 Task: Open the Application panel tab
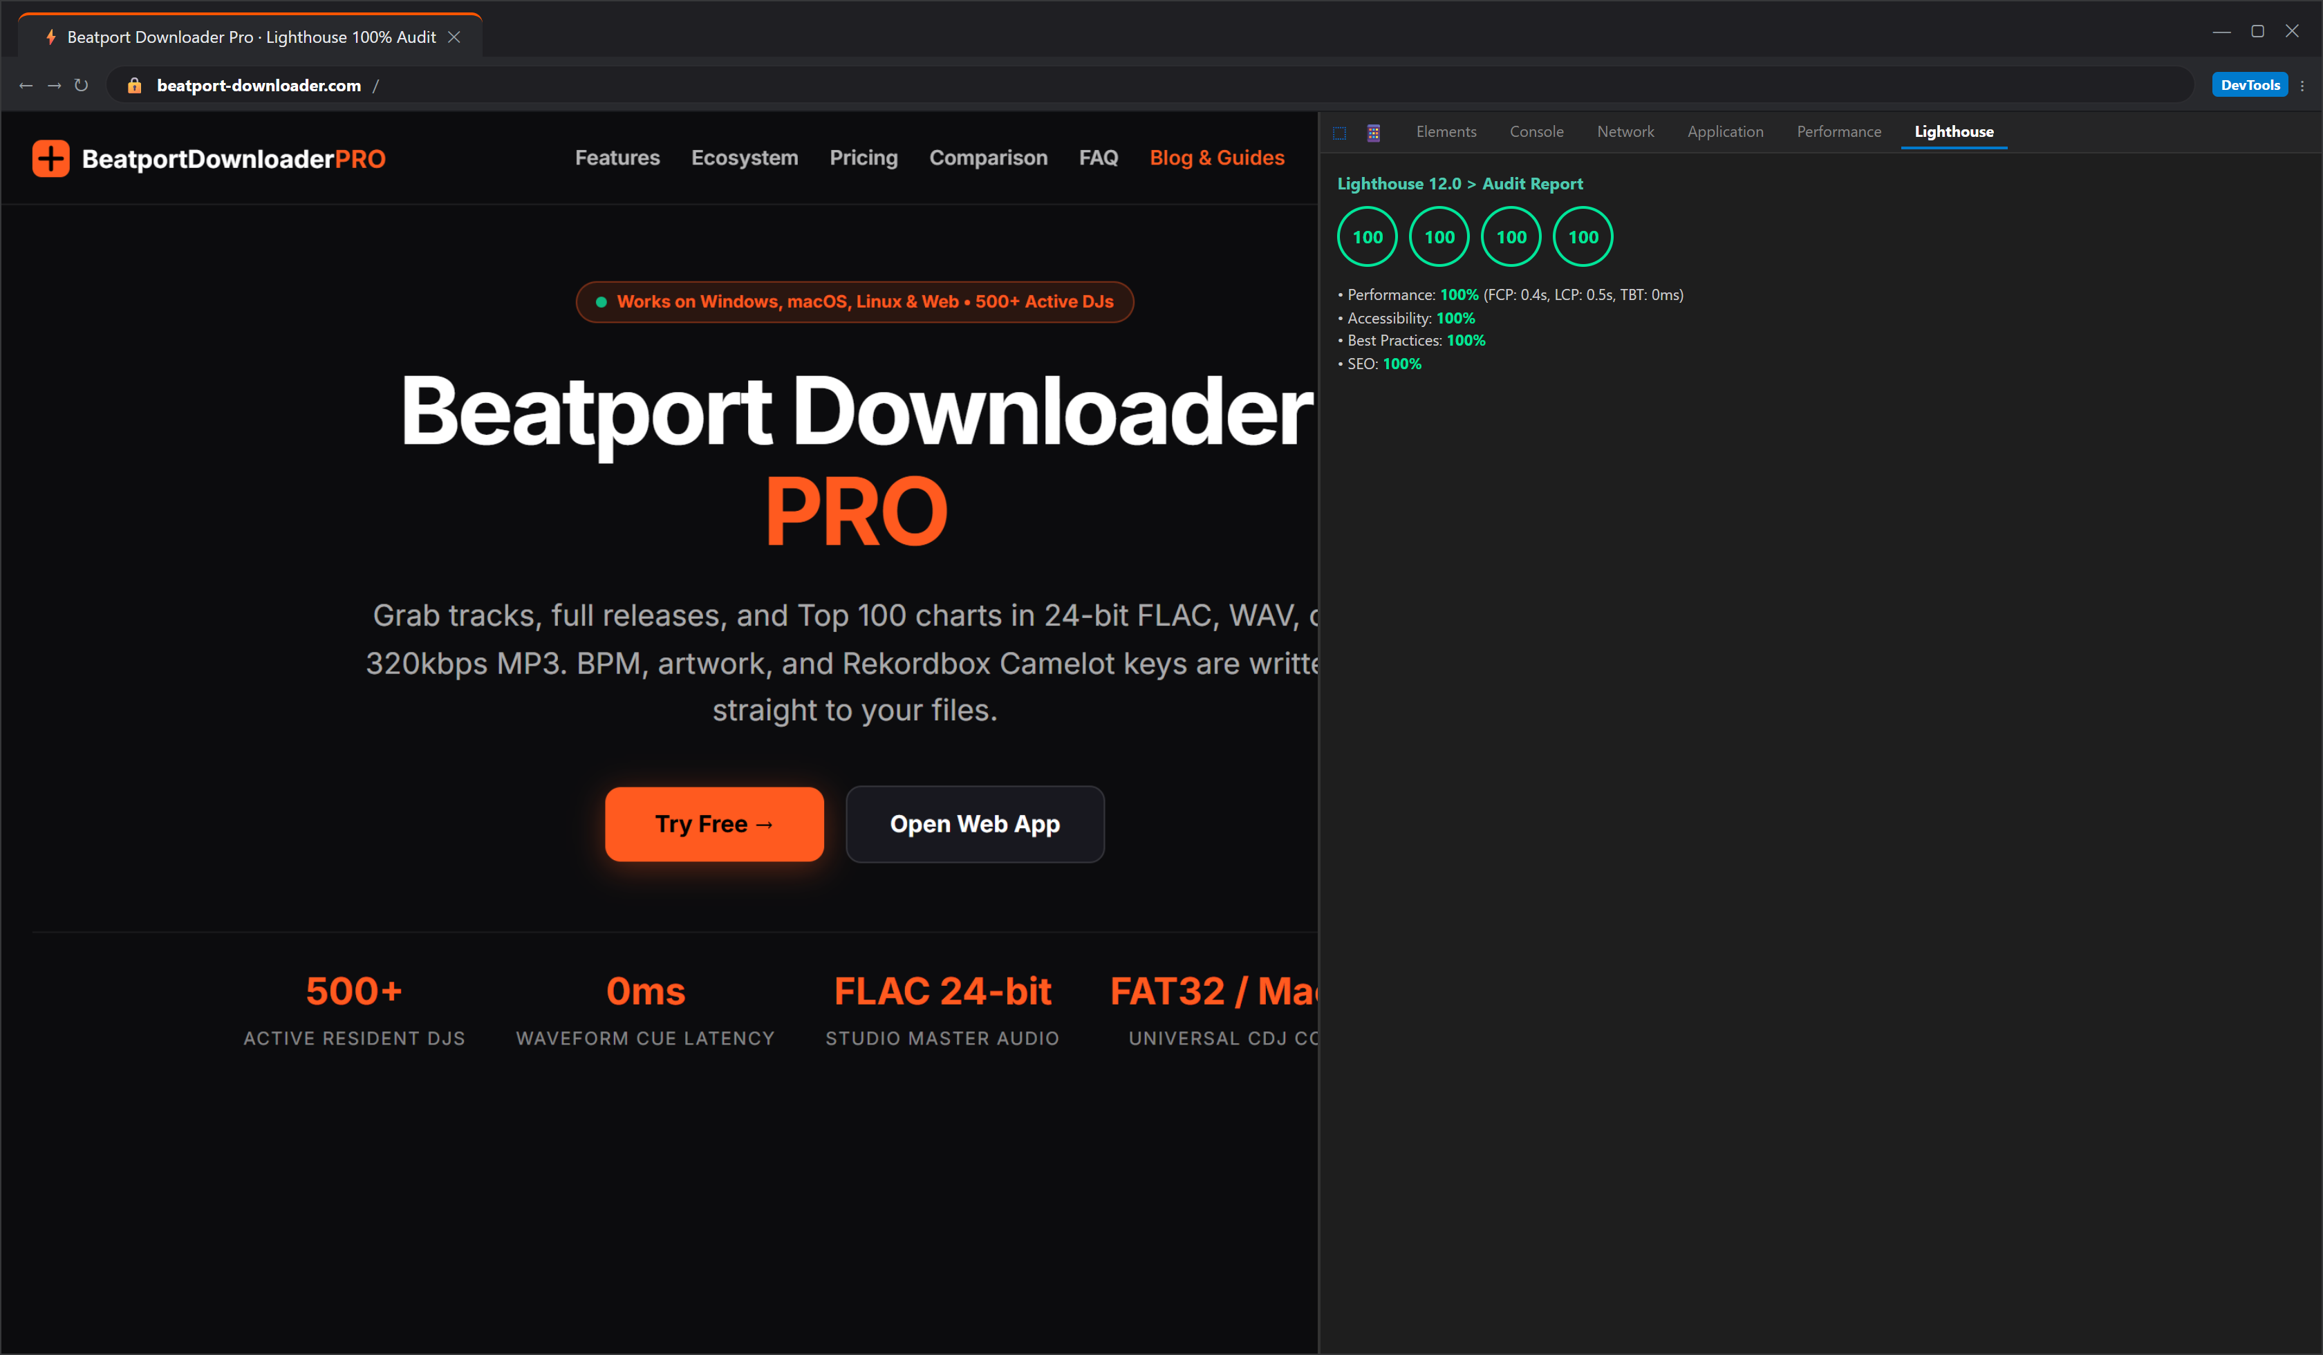(1725, 132)
